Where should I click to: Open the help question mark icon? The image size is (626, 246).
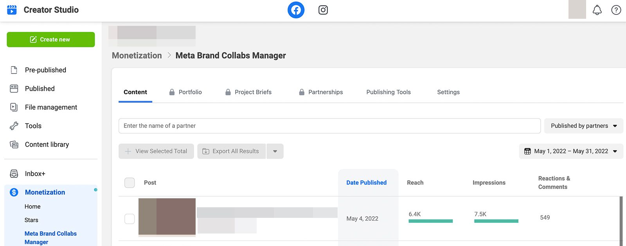click(616, 10)
